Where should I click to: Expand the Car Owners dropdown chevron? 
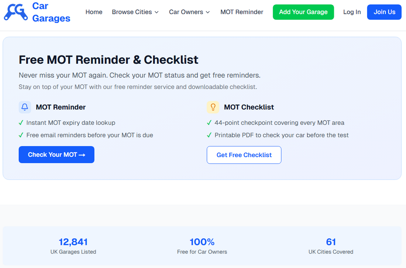click(207, 12)
